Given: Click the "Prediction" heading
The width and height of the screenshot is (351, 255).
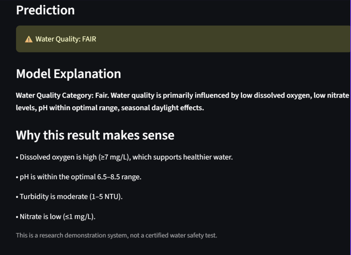Looking at the screenshot, I should (x=45, y=10).
